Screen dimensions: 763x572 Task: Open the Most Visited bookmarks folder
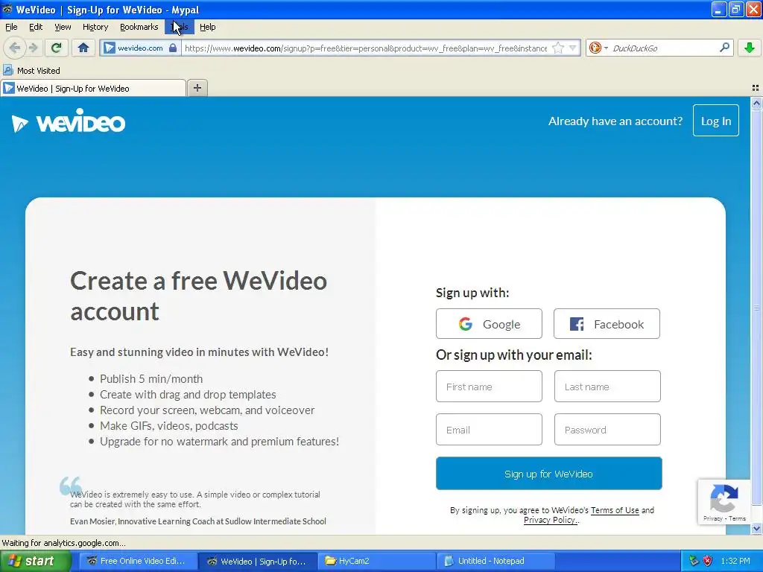(x=31, y=71)
